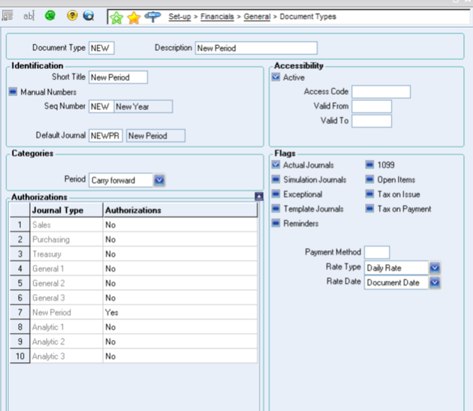Enable Tax on Issue flag
Screen dimensions: 473x411
369,194
